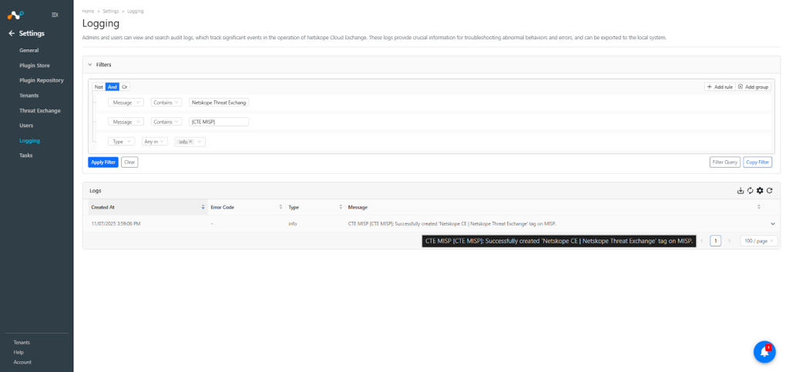Open the notifications bell
Viewport: 789px width, 372px height.
pyautogui.click(x=764, y=351)
